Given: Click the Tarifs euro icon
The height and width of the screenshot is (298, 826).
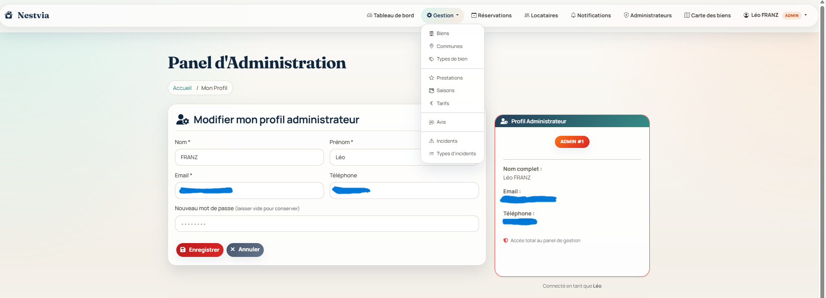Looking at the screenshot, I should [x=431, y=103].
